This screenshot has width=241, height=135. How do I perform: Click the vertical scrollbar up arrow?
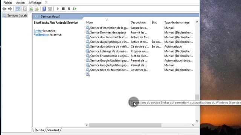(197, 22)
